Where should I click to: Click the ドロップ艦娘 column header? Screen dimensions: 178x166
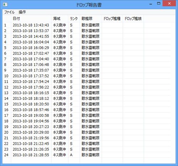(133, 19)
